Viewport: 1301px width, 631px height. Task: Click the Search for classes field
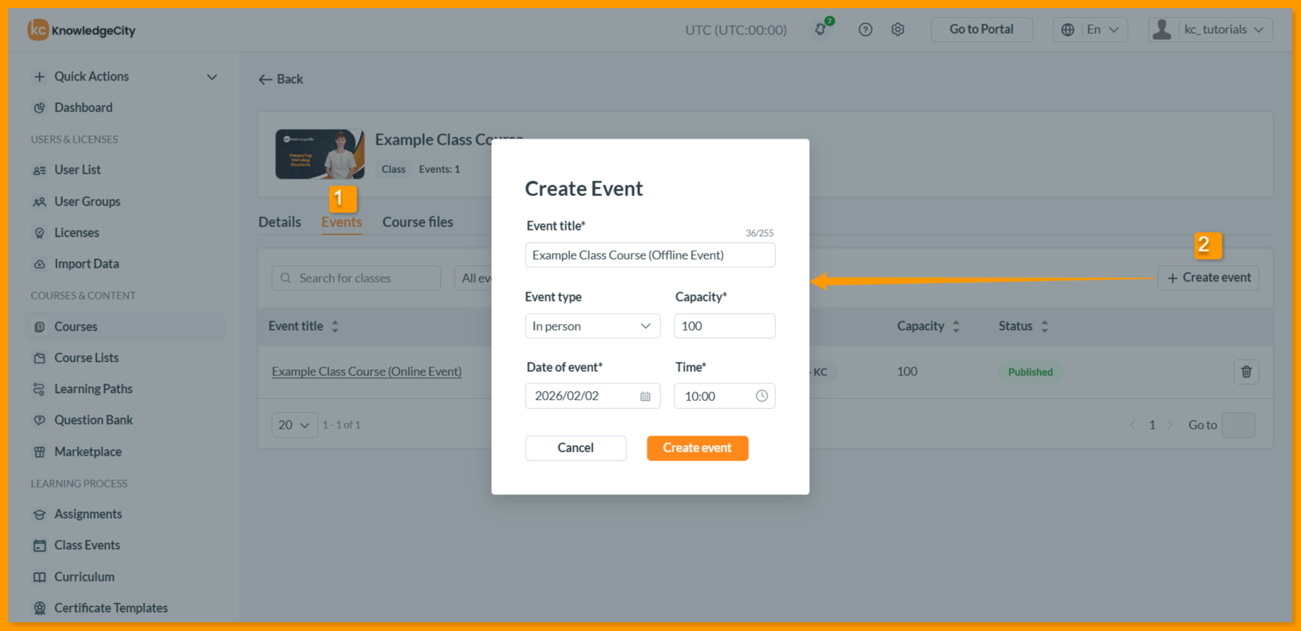[356, 278]
